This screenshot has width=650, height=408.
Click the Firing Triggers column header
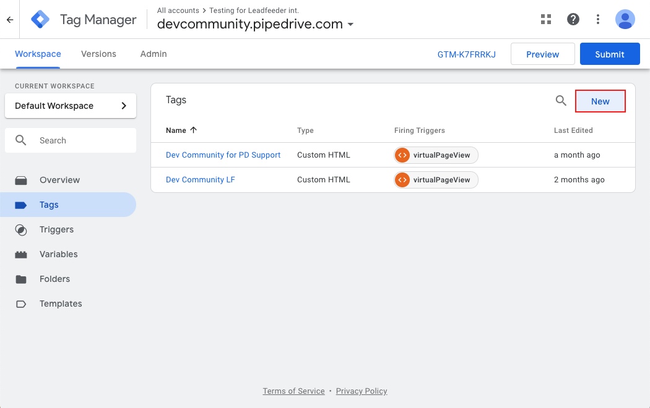pos(420,130)
